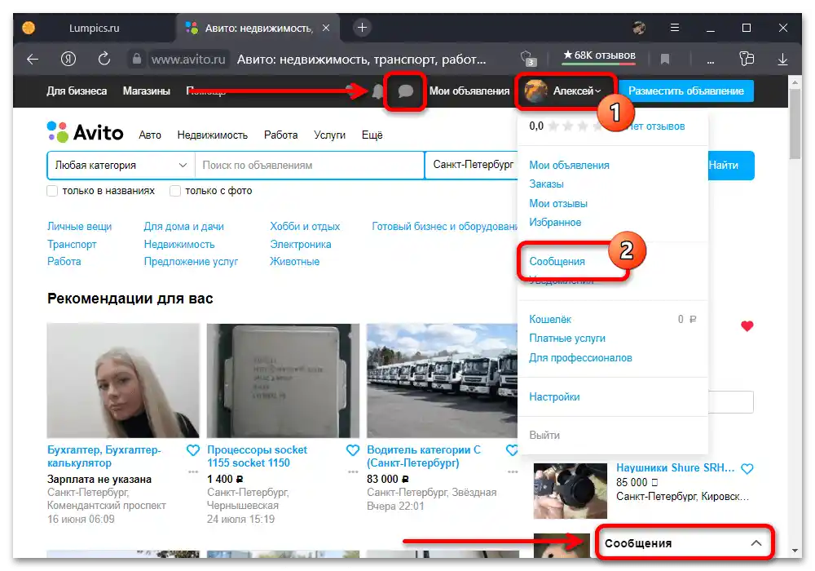815x571 pixels.
Task: Click the browser profile avatar in title bar
Action: [x=639, y=28]
